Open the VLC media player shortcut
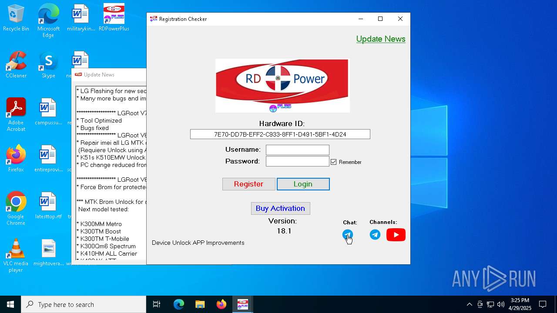Viewport: 557px width, 313px height. (16, 256)
